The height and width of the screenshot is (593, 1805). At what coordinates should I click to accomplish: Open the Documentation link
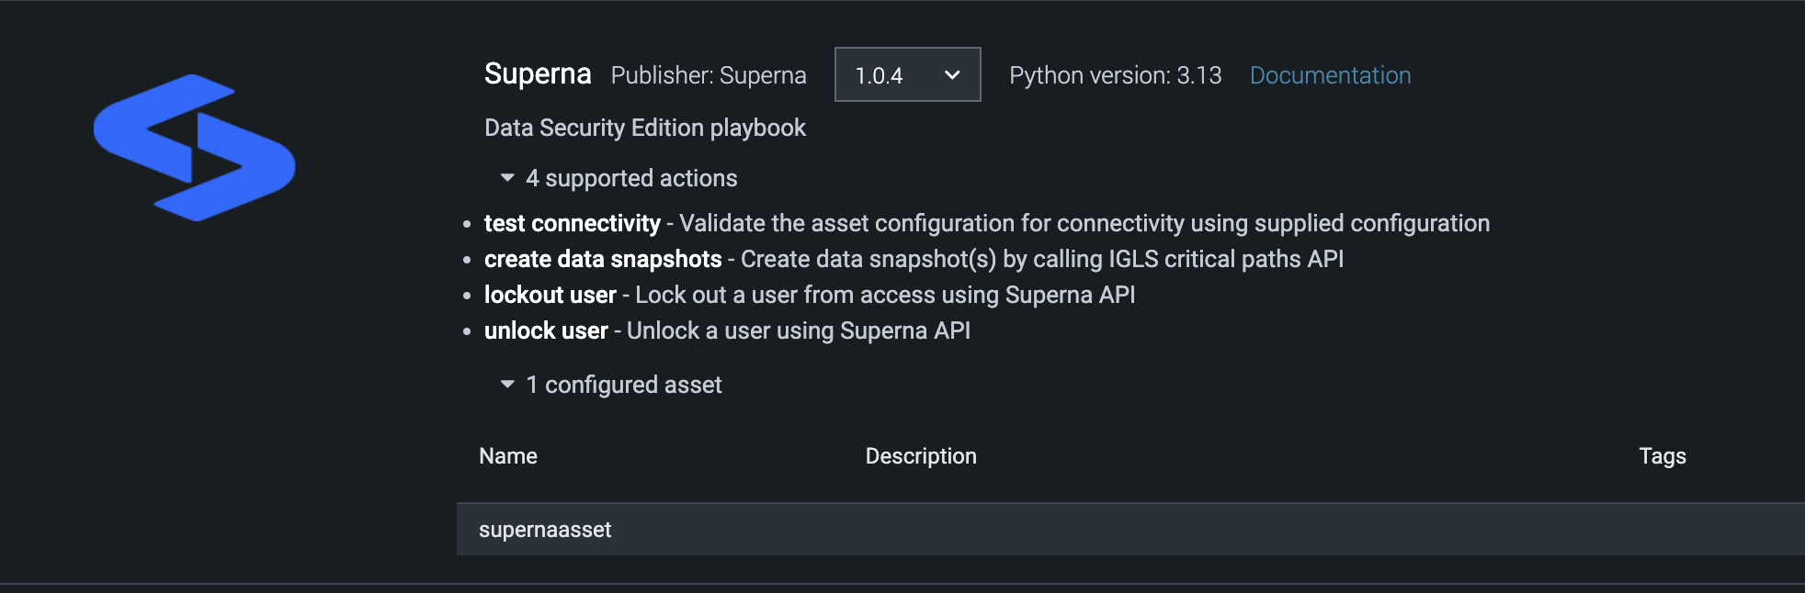(1329, 75)
